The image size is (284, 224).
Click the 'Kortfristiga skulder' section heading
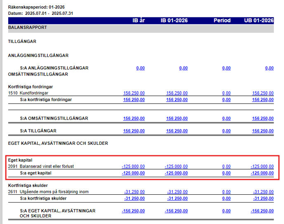[28, 186]
